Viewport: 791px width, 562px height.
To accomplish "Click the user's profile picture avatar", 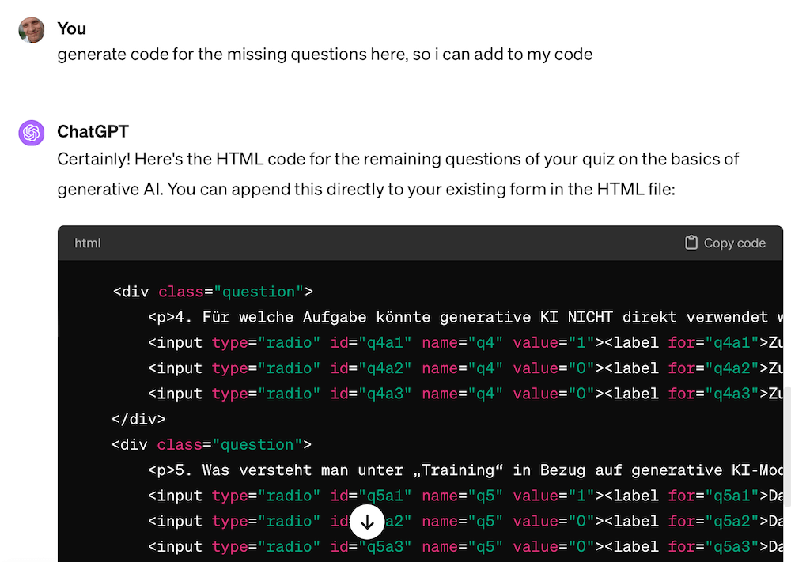I will point(31,28).
